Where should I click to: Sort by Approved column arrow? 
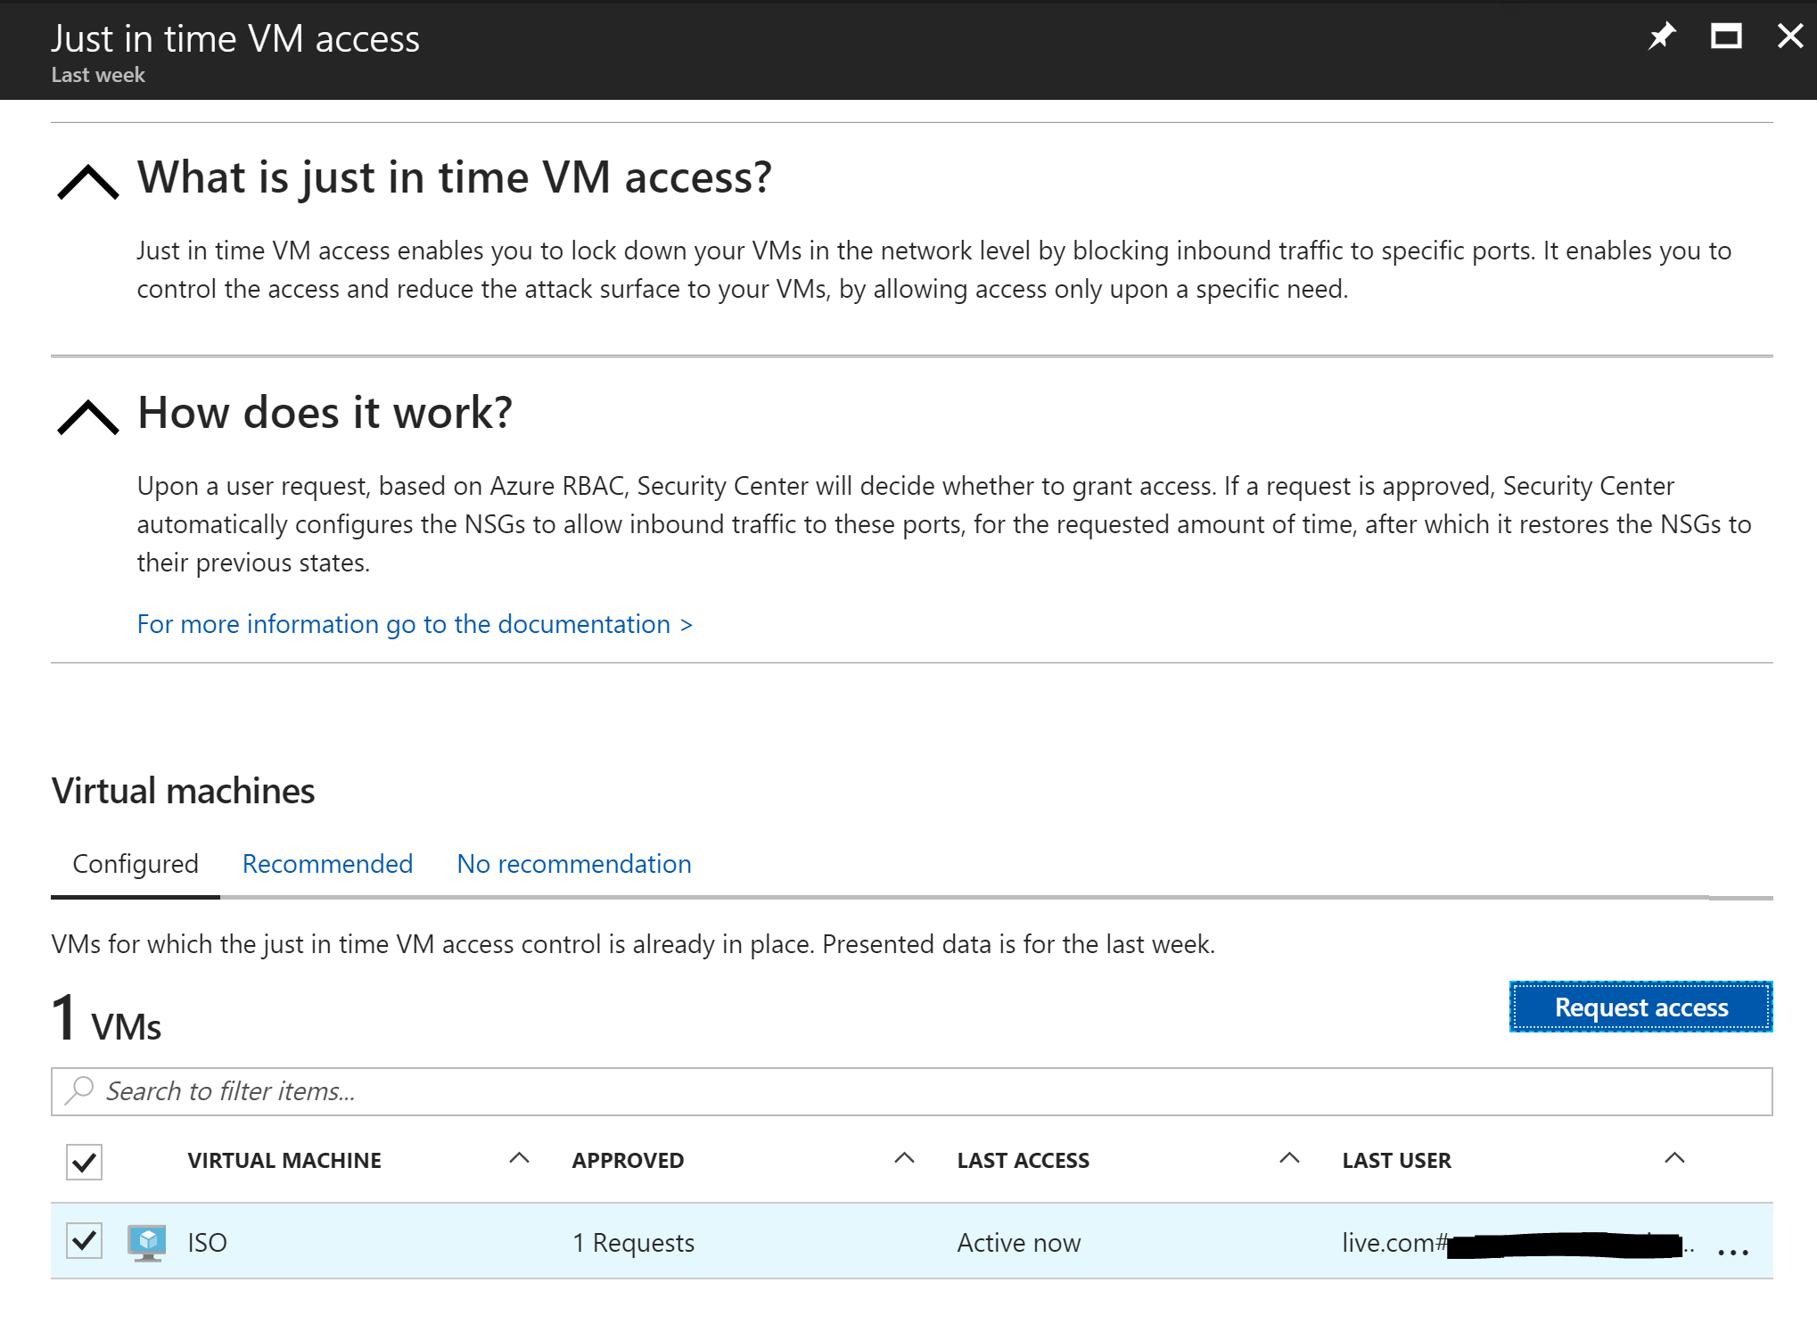click(x=904, y=1158)
